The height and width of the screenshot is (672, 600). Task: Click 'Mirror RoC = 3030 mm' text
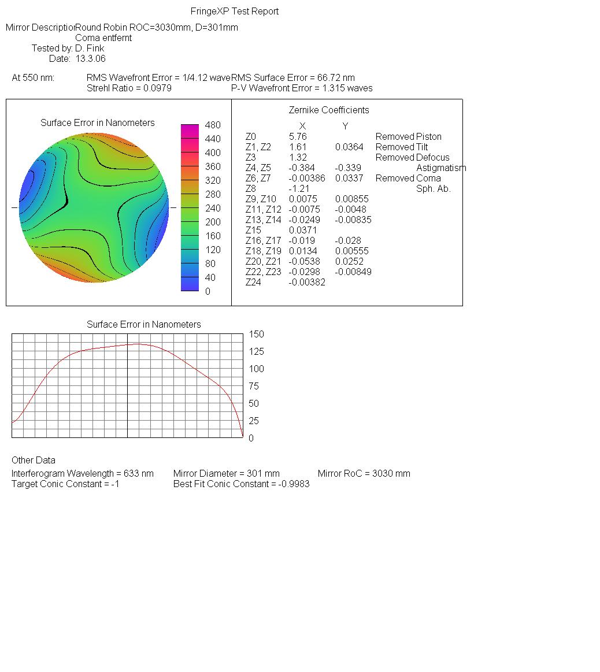pos(364,474)
